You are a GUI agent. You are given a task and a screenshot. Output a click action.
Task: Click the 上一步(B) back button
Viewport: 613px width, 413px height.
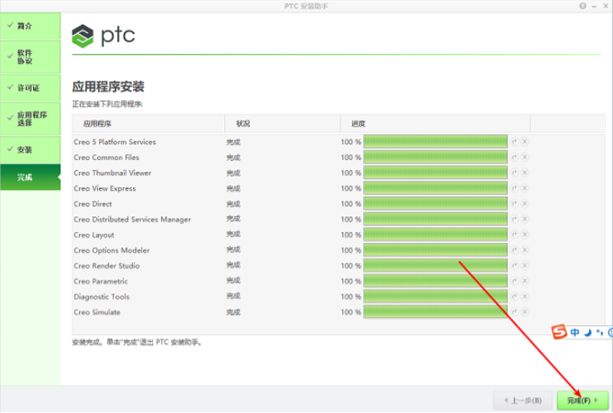[x=522, y=400]
